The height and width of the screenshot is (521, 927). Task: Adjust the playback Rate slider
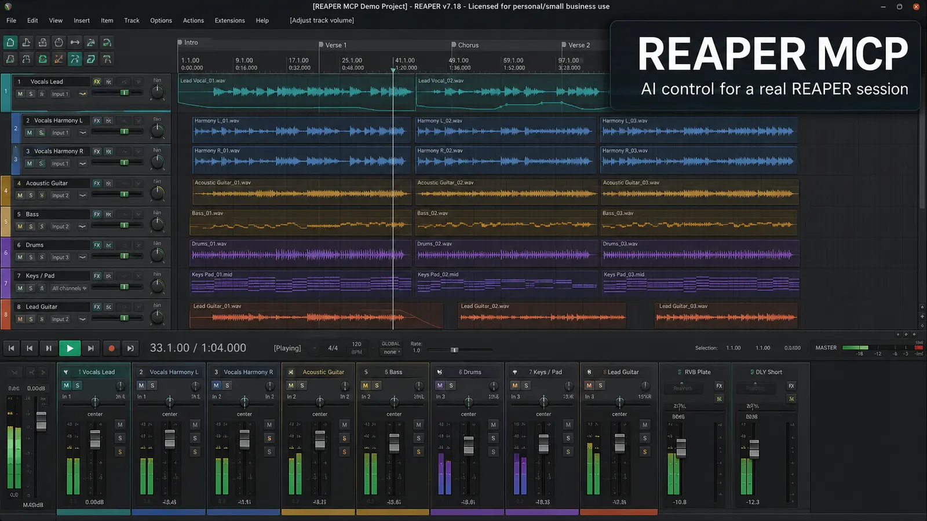click(455, 350)
